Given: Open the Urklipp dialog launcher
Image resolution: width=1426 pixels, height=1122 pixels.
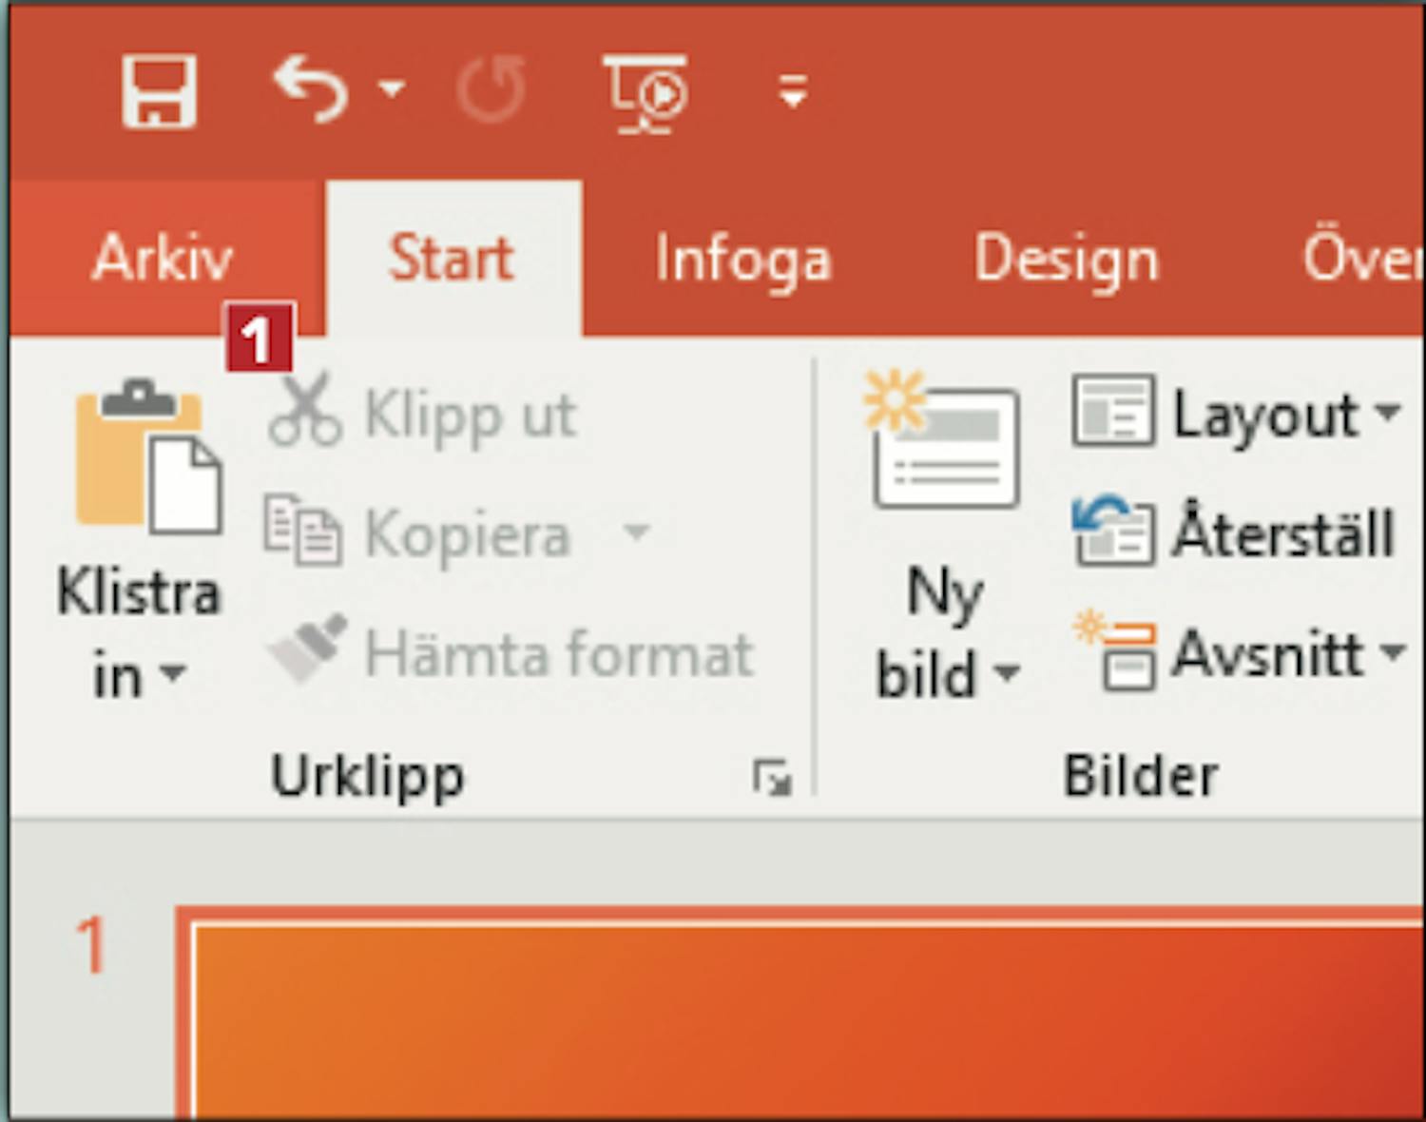Looking at the screenshot, I should point(772,778).
